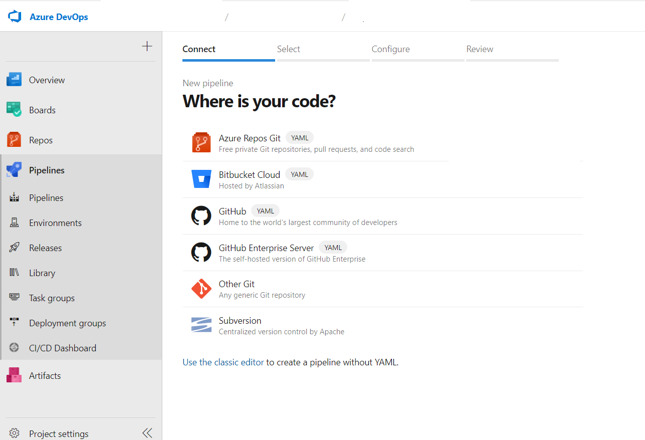This screenshot has height=440, width=645.
Task: Click YAML badge beside Azure Repos Git
Action: pyautogui.click(x=300, y=138)
